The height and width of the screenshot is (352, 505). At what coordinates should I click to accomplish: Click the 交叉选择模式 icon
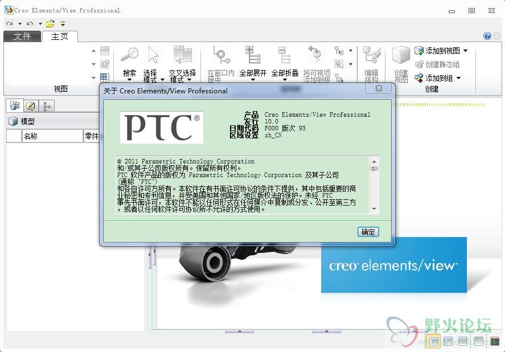pyautogui.click(x=183, y=55)
